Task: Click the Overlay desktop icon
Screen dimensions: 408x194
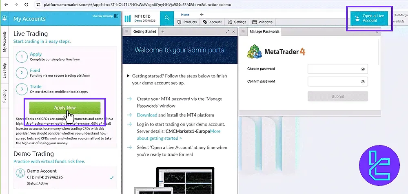Action: click(x=116, y=16)
